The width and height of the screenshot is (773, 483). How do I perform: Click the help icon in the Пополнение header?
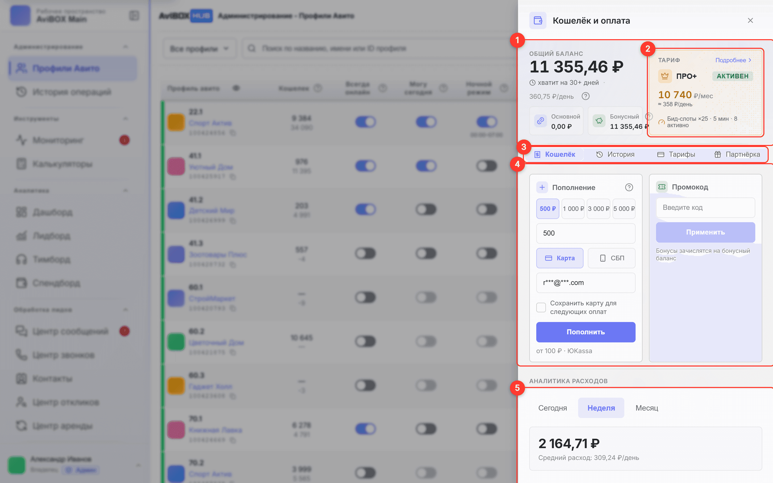click(629, 188)
